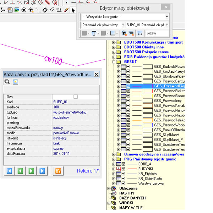Open the T text style dropdown arrow

[x=98, y=33]
